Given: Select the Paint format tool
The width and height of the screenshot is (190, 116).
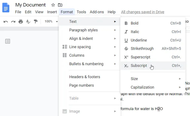Looking at the screenshot, I should [x=36, y=21].
